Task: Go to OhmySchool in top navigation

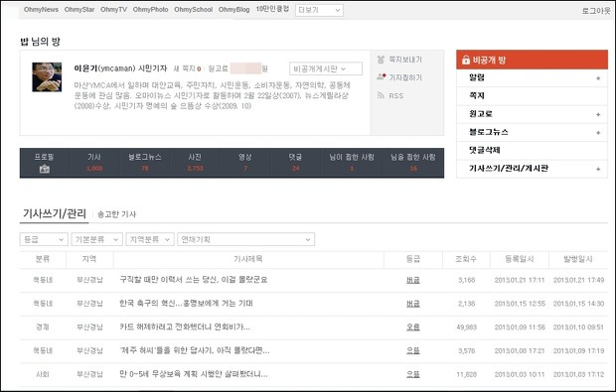Action: point(194,9)
